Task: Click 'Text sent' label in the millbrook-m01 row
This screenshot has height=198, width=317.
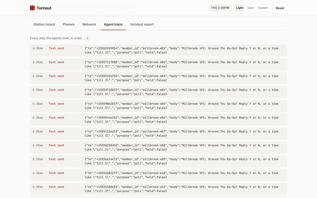Action: click(56, 48)
